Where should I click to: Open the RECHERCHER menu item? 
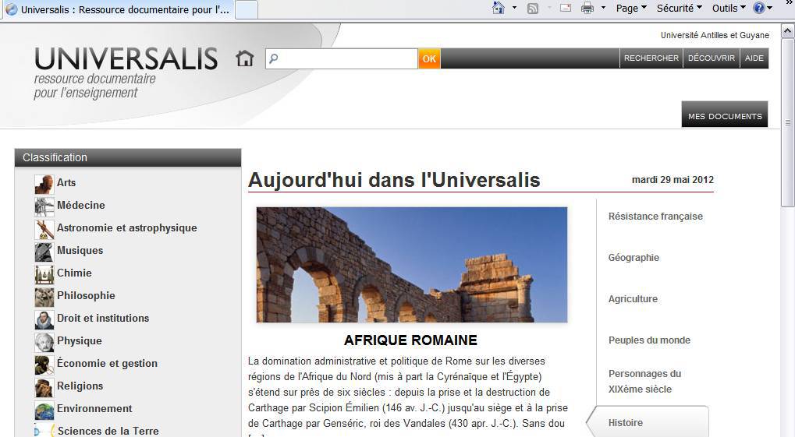point(651,58)
